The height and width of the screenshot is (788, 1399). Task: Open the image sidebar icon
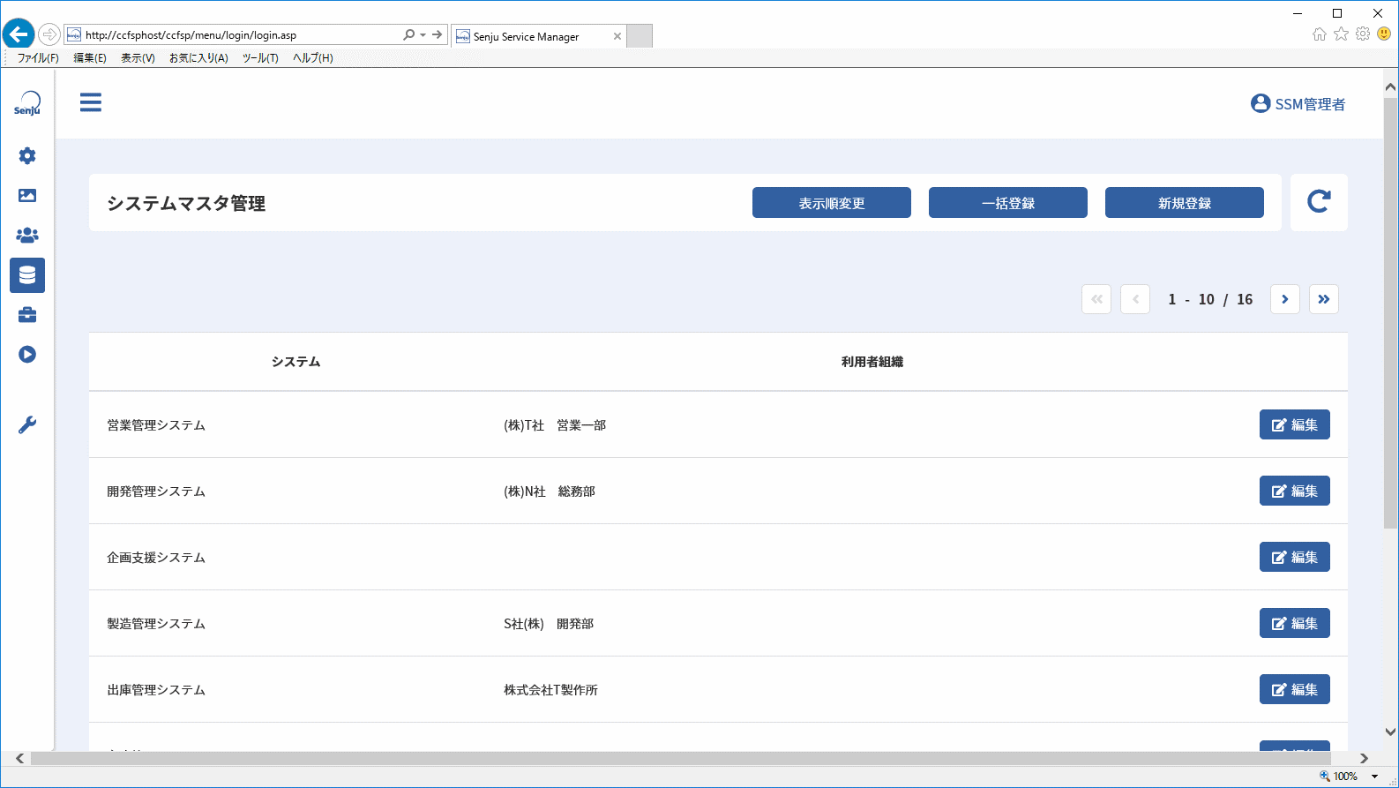[27, 196]
